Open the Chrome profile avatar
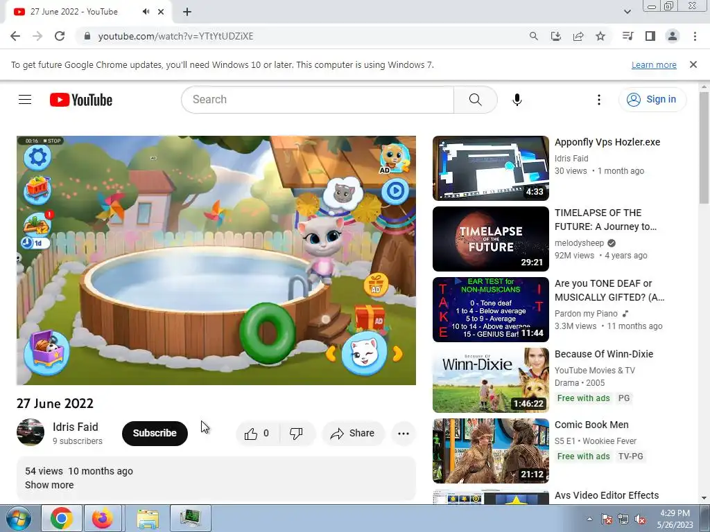 [x=673, y=36]
